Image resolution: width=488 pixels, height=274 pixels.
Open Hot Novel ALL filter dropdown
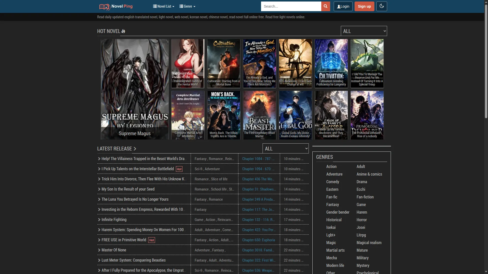click(364, 31)
